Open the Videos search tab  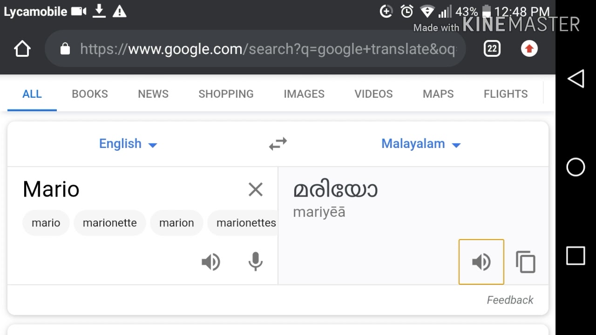point(373,94)
